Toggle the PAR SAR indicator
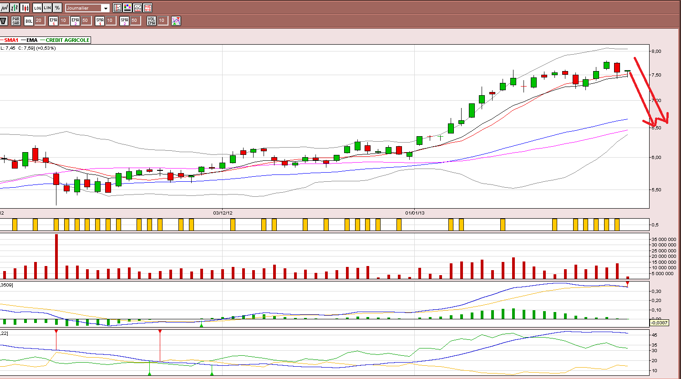Image resolution: width=681 pixels, height=379 pixels. point(16,21)
